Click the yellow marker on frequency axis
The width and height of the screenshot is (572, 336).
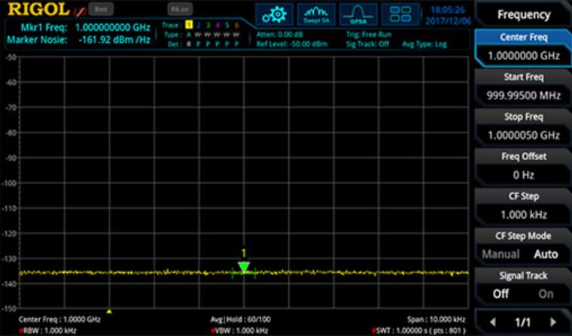tap(110, 310)
